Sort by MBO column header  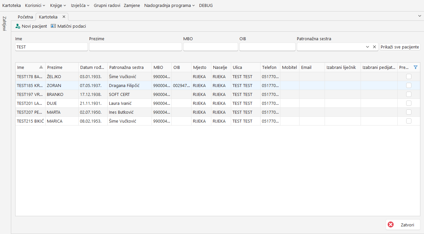click(161, 67)
